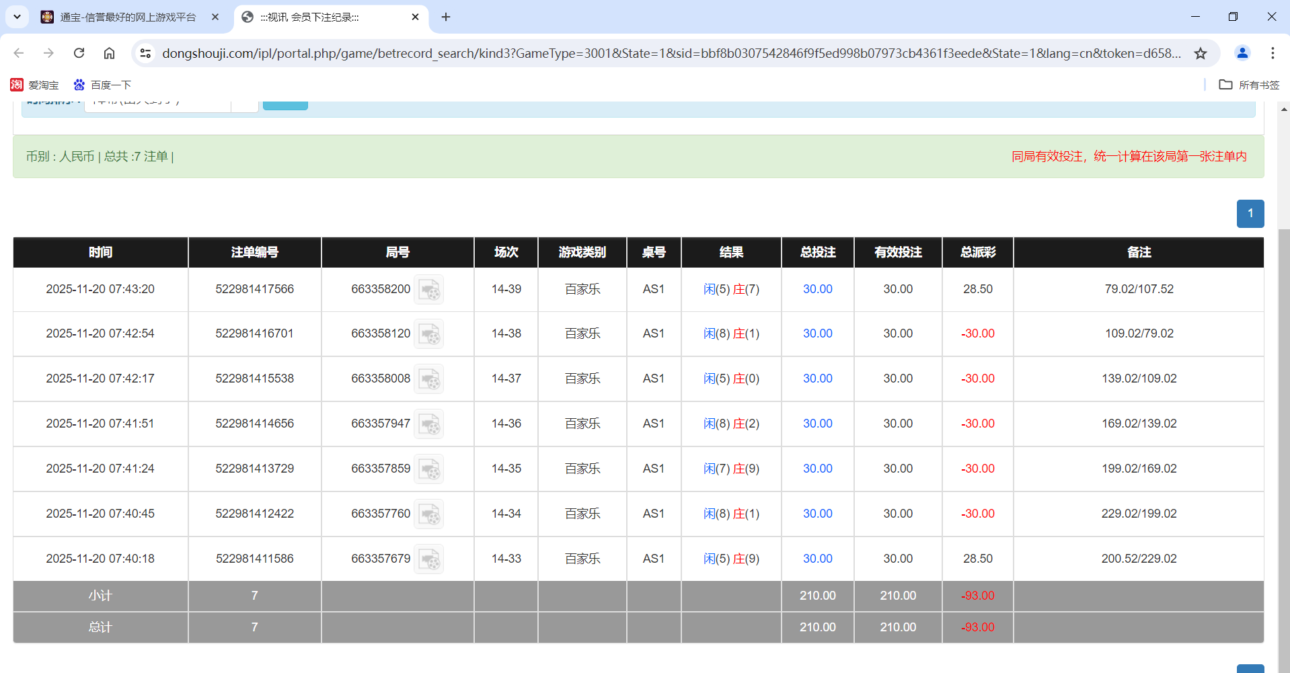Image resolution: width=1290 pixels, height=673 pixels.
Task: Click the blue 30.00 bet link for round 14-39
Action: click(x=817, y=290)
